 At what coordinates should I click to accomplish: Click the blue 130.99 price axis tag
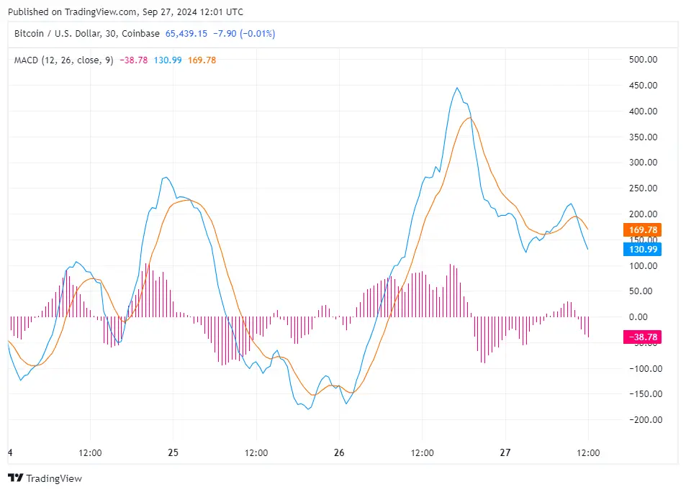[x=641, y=249]
